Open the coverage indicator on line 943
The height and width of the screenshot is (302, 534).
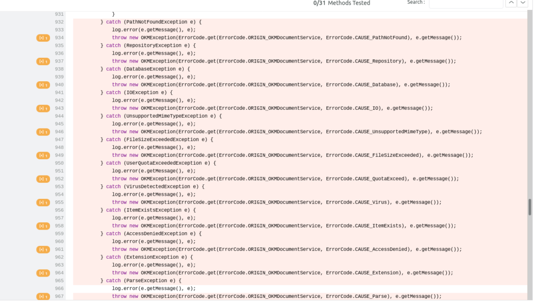[x=42, y=108]
